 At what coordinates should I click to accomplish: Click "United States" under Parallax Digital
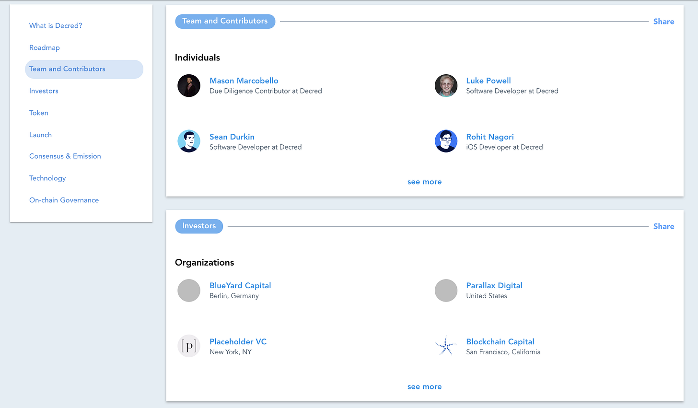(x=487, y=296)
